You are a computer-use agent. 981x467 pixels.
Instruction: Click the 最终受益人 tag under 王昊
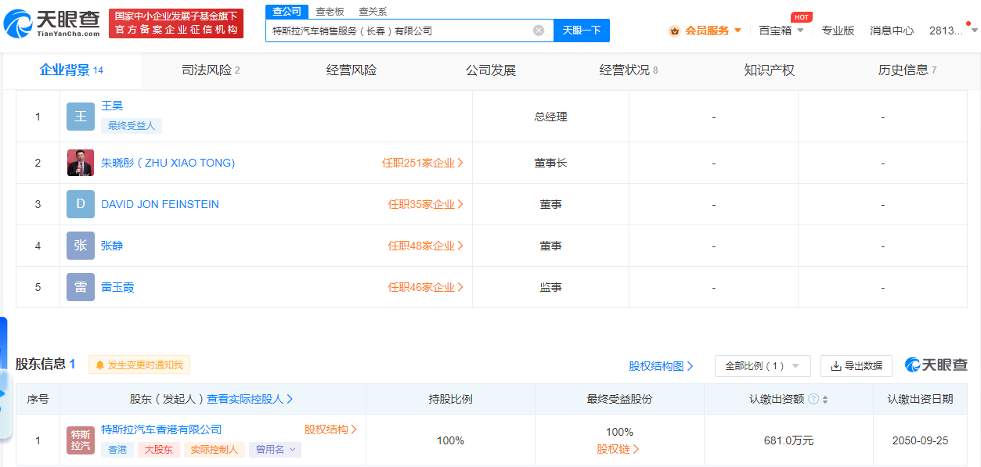[x=132, y=125]
